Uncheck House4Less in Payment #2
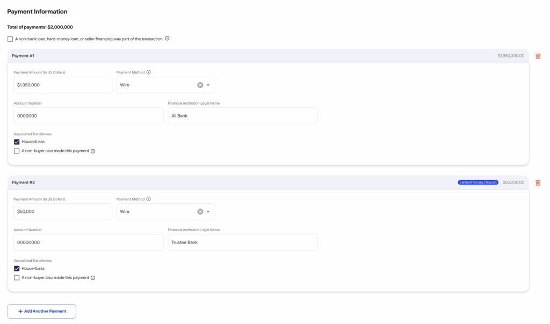550x324 pixels. click(17, 269)
